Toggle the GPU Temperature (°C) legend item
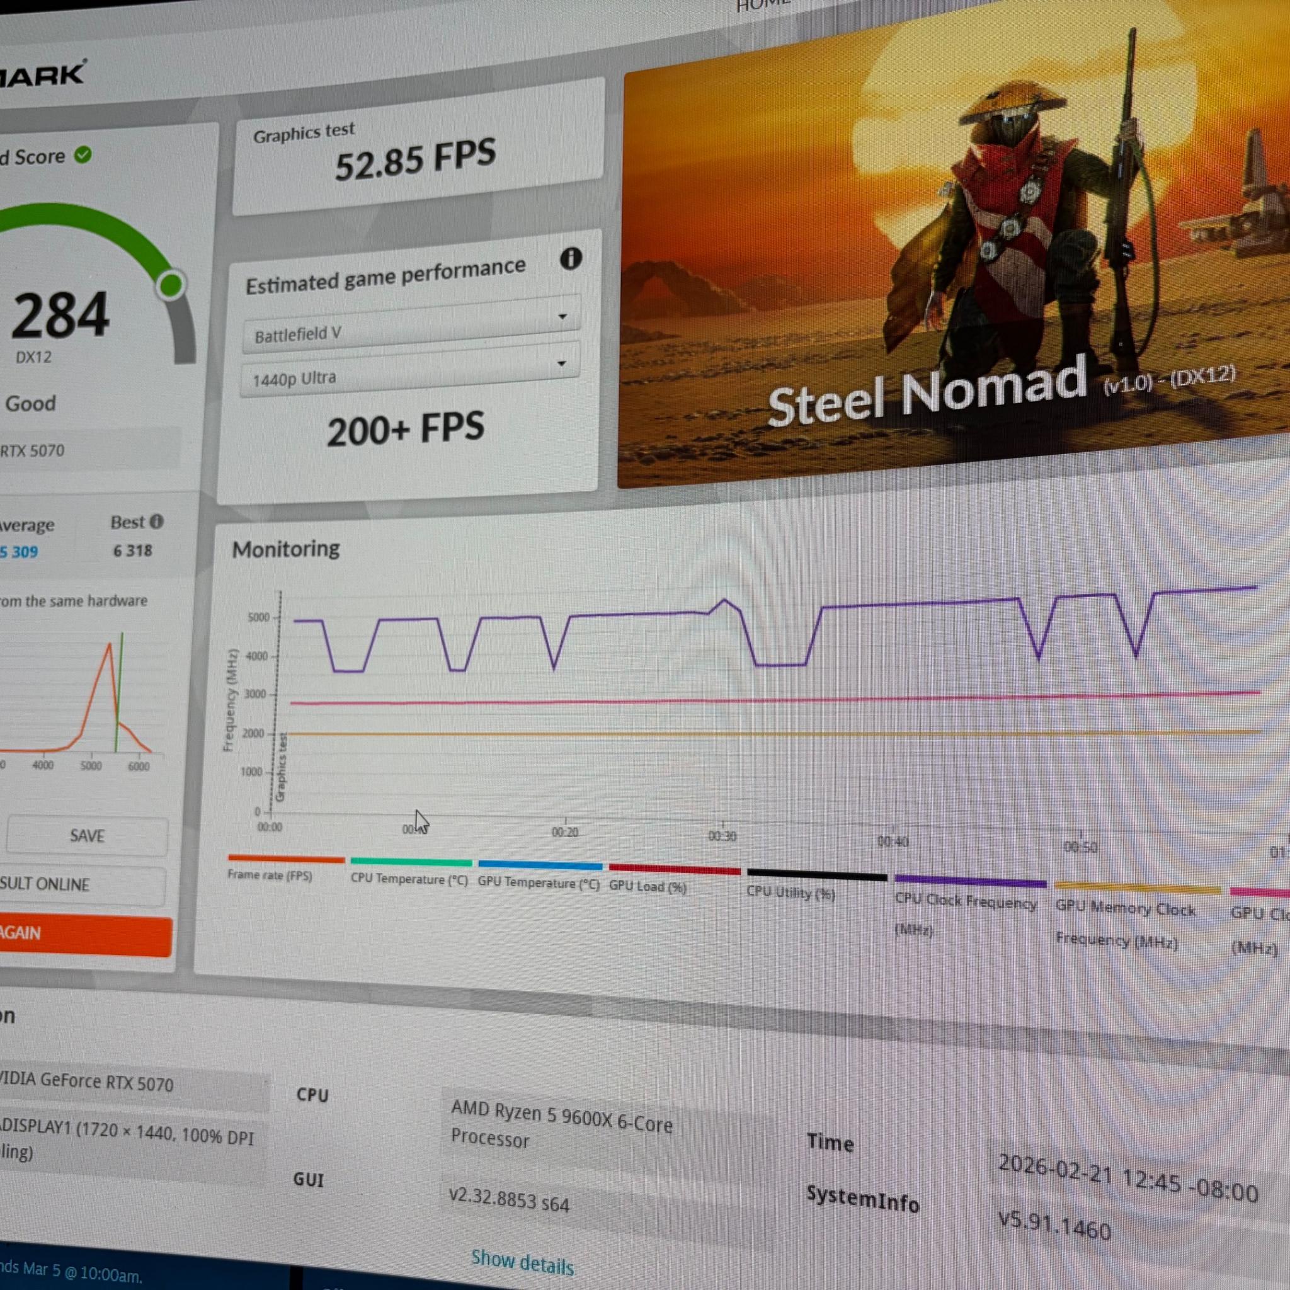Screen dimensions: 1290x1290 click(x=539, y=876)
